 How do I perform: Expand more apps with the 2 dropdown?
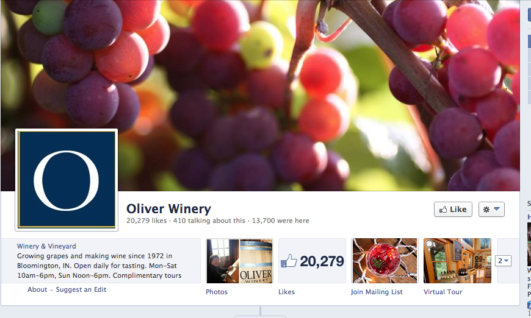[x=503, y=261]
